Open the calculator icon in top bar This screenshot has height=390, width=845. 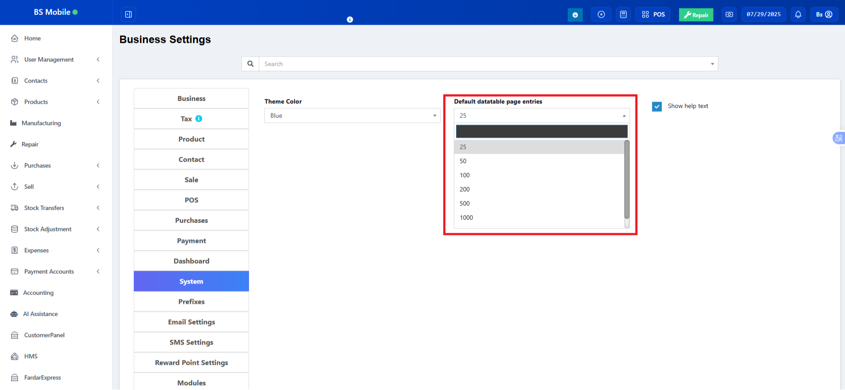(623, 15)
